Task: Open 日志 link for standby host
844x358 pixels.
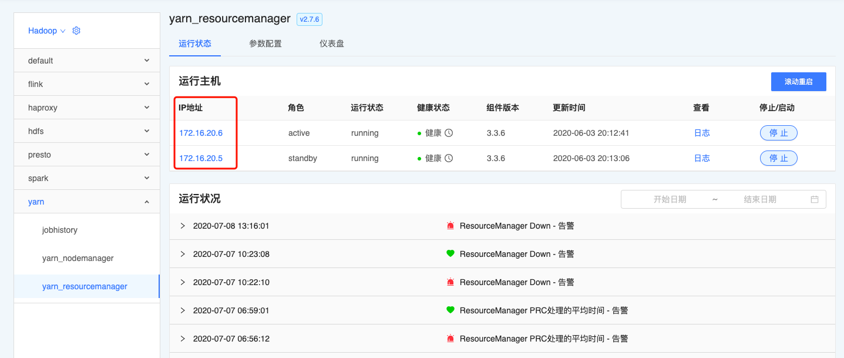Action: [702, 158]
